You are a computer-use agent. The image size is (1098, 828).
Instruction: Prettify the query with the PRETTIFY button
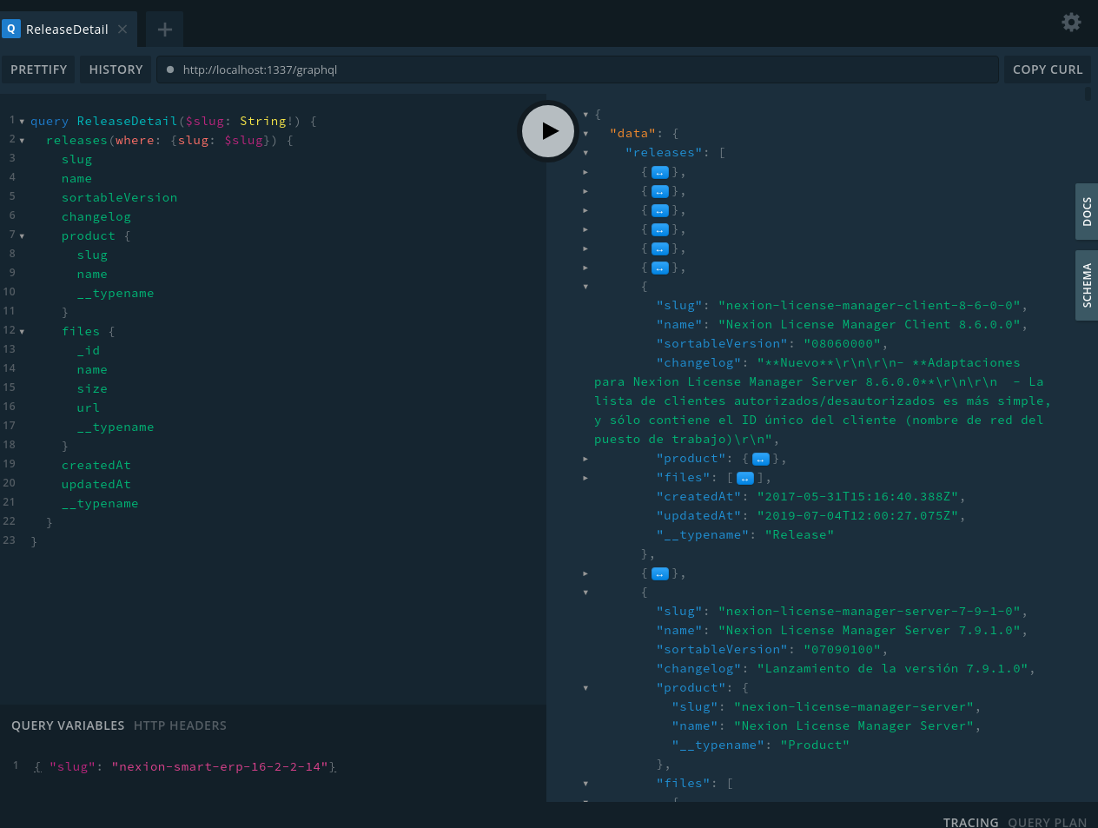pos(38,70)
